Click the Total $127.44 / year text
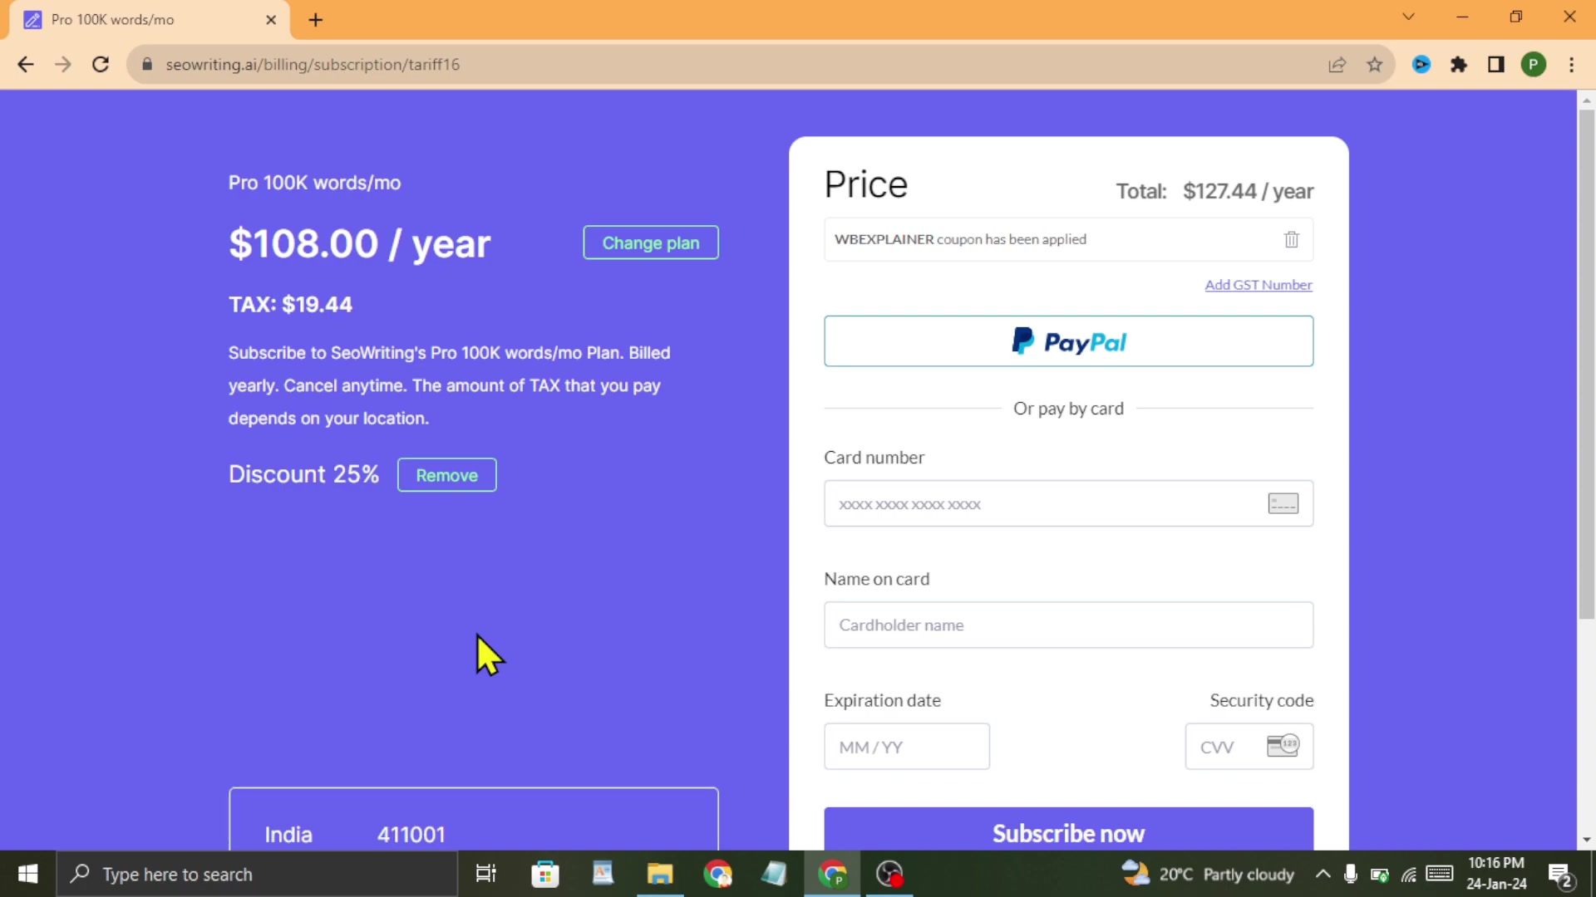The height and width of the screenshot is (897, 1596). coord(1214,191)
